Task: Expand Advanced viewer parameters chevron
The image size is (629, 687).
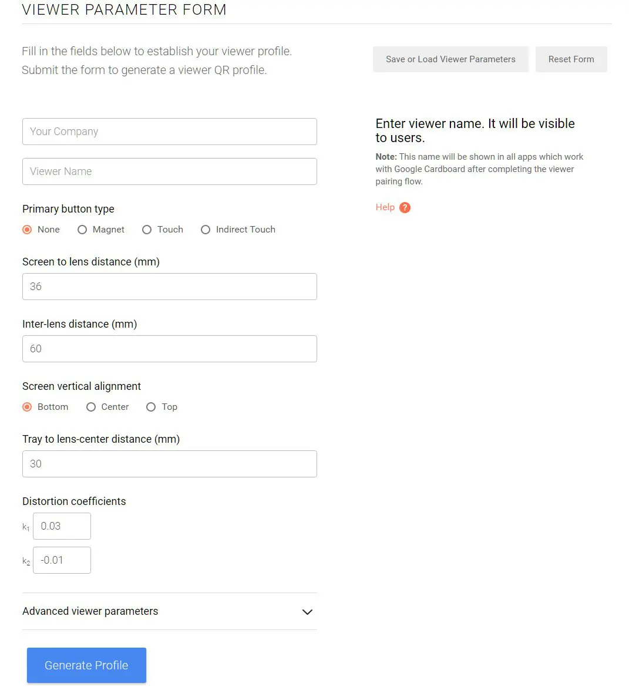Action: tap(307, 612)
